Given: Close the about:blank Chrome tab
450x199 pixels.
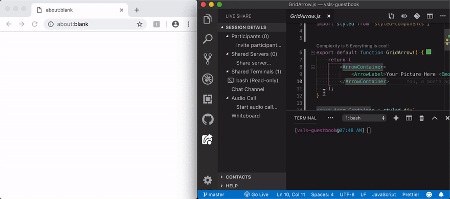Looking at the screenshot, I should [x=121, y=10].
